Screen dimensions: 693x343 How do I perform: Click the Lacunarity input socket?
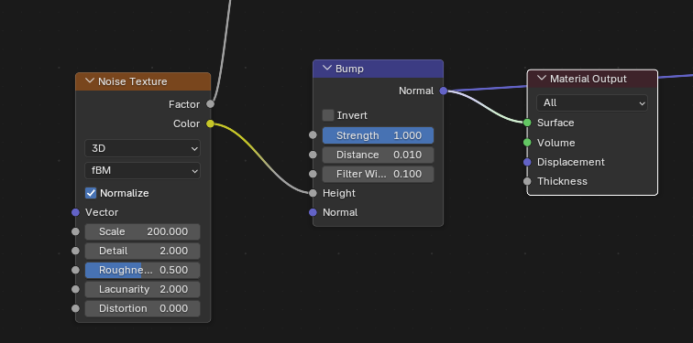[75, 289]
